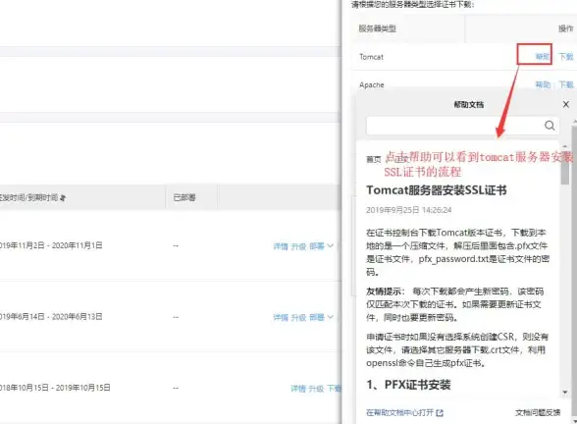Click 已部署 column header
The height and width of the screenshot is (424, 577).
(x=184, y=197)
